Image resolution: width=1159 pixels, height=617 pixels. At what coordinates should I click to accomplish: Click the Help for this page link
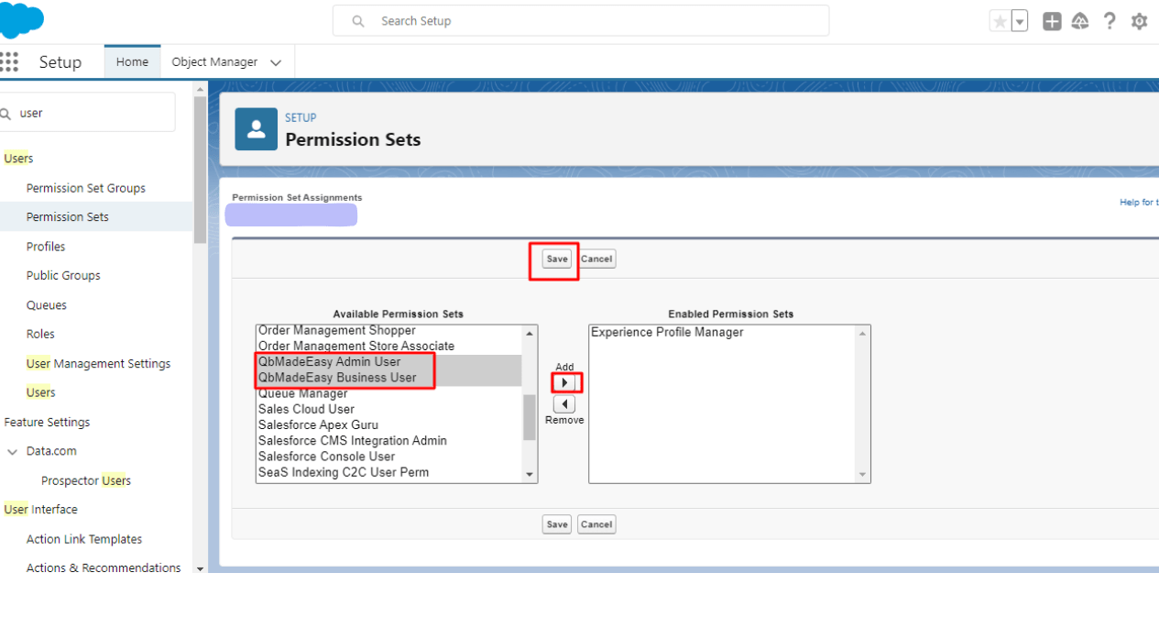point(1139,203)
